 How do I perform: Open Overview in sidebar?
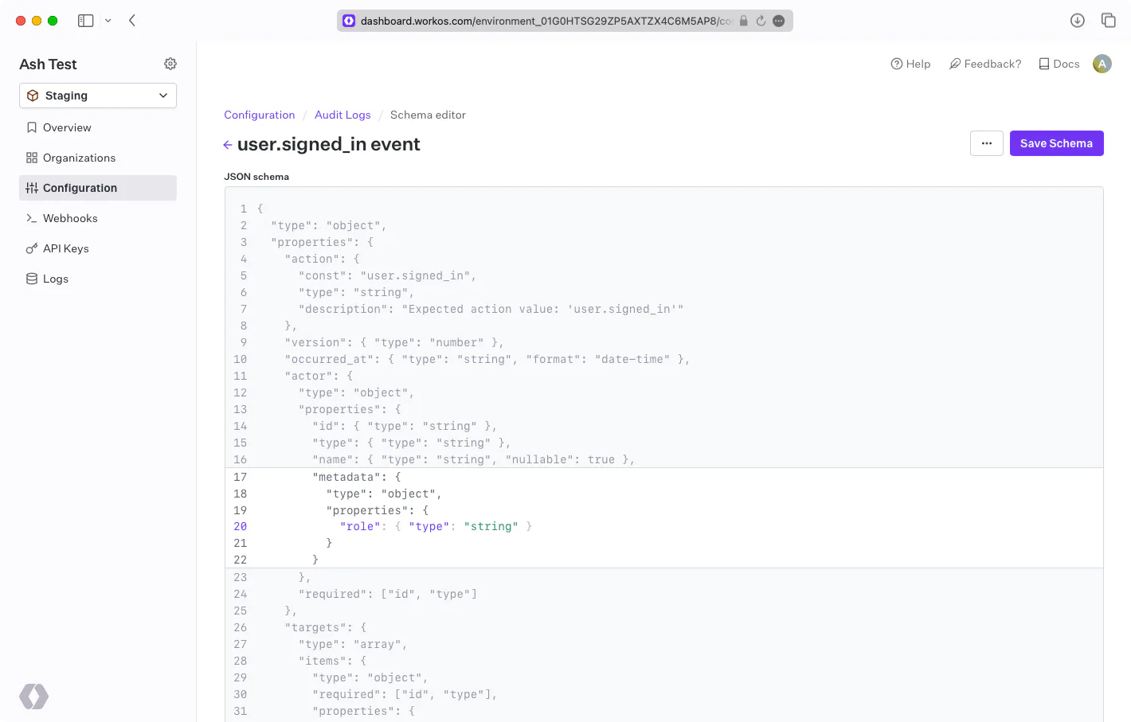tap(98, 127)
